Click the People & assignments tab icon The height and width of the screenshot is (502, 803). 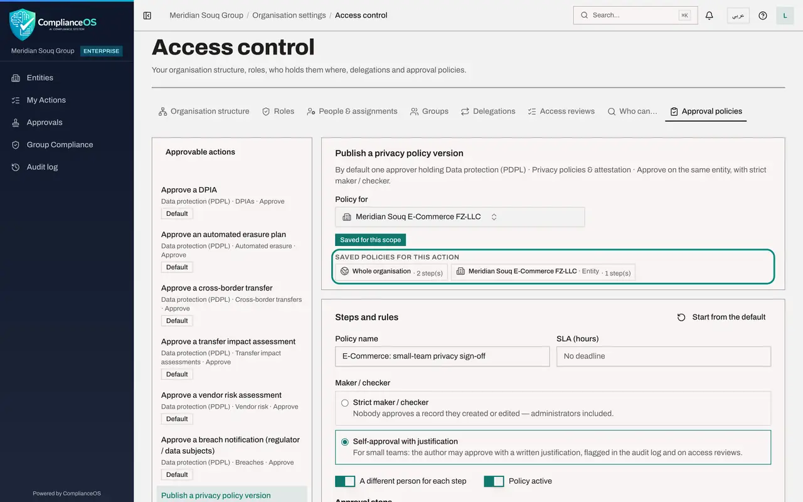[x=311, y=112]
